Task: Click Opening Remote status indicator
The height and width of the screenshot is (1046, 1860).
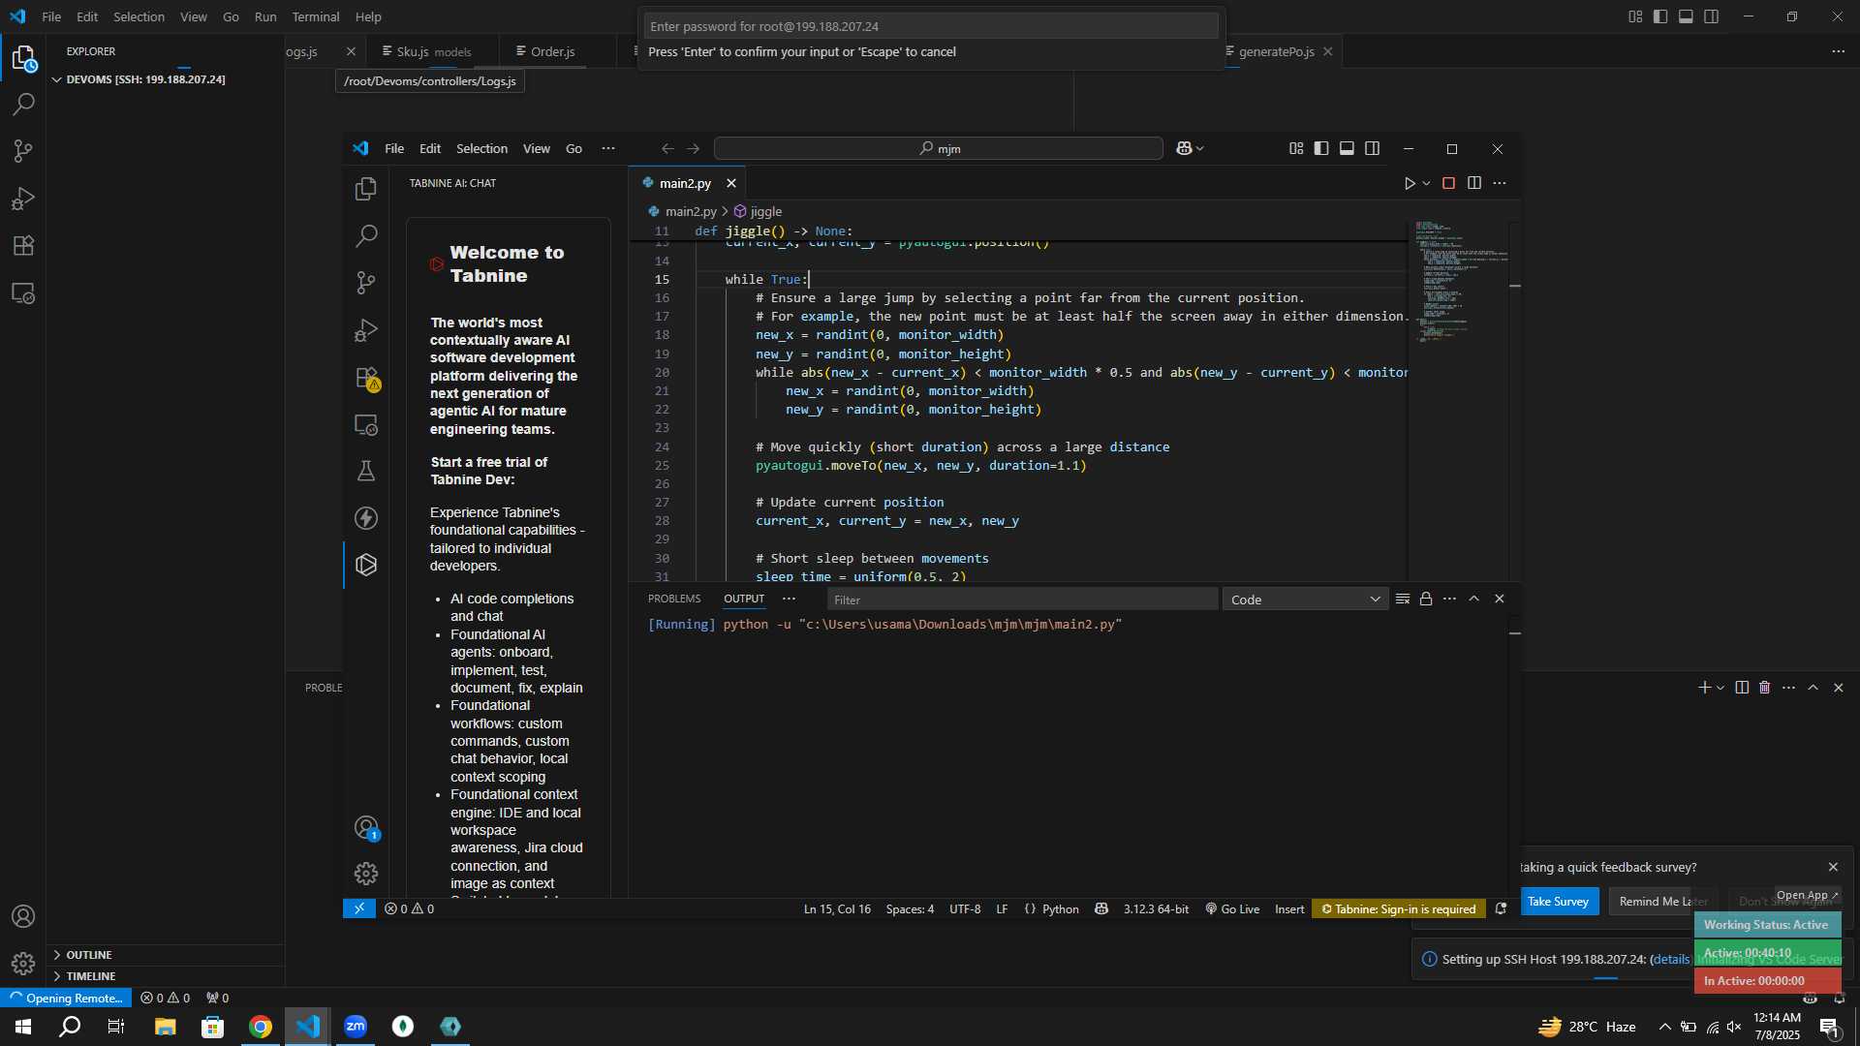Action: (x=66, y=998)
